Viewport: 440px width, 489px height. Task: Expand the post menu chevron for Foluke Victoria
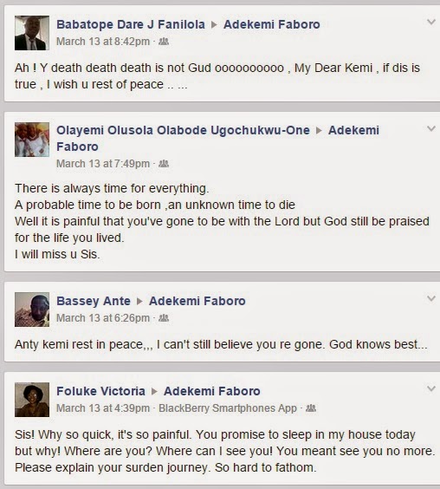pos(431,388)
